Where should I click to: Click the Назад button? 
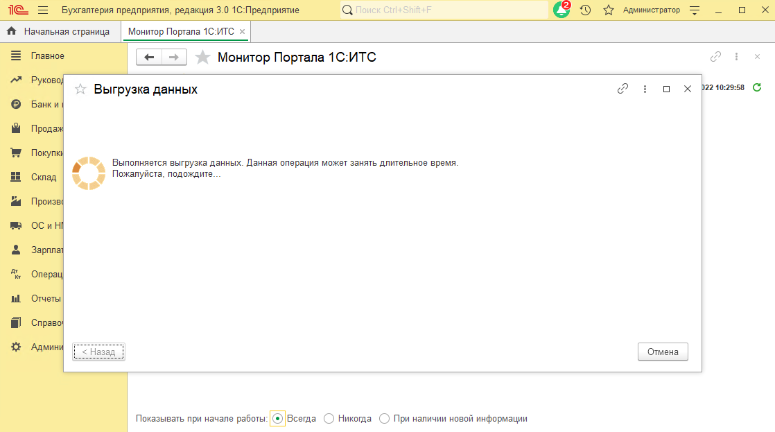click(98, 352)
